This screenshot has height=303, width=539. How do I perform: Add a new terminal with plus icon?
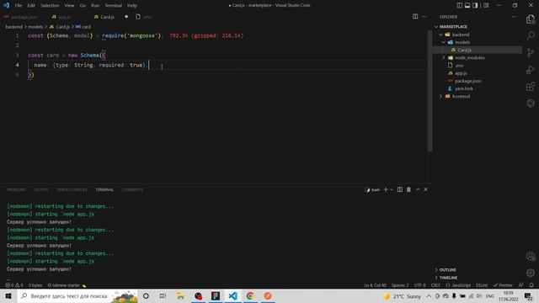tap(386, 189)
